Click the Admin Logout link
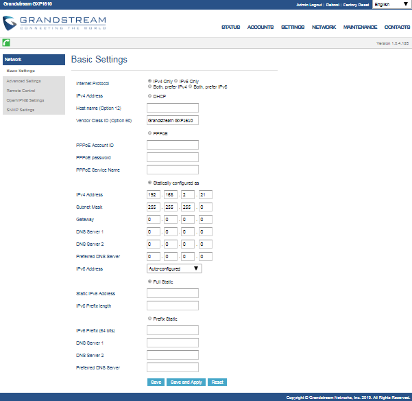The image size is (412, 401). tap(309, 5)
